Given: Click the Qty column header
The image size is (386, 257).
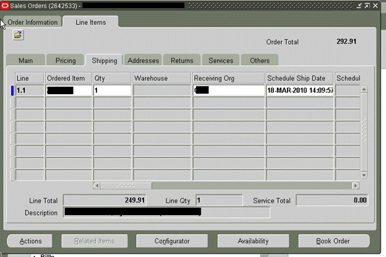Looking at the screenshot, I should 112,78.
